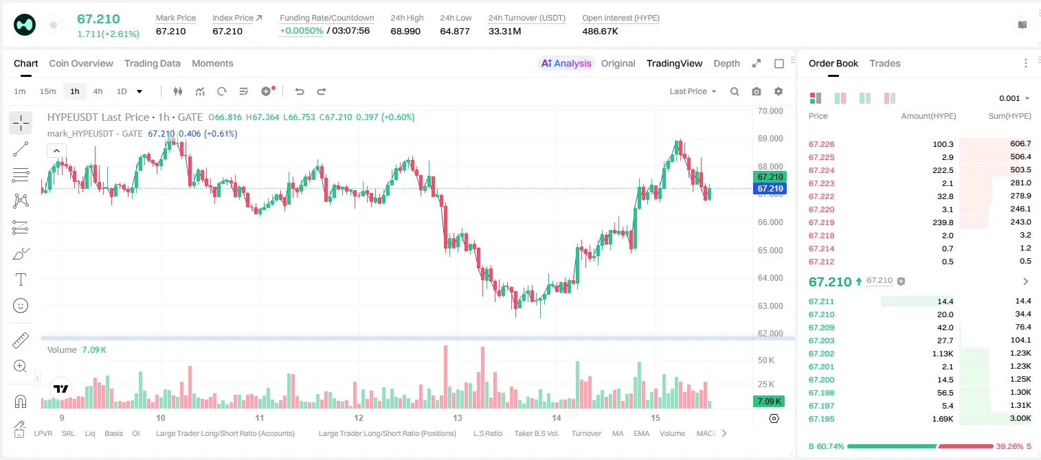Select the 15m timeframe button

click(47, 91)
